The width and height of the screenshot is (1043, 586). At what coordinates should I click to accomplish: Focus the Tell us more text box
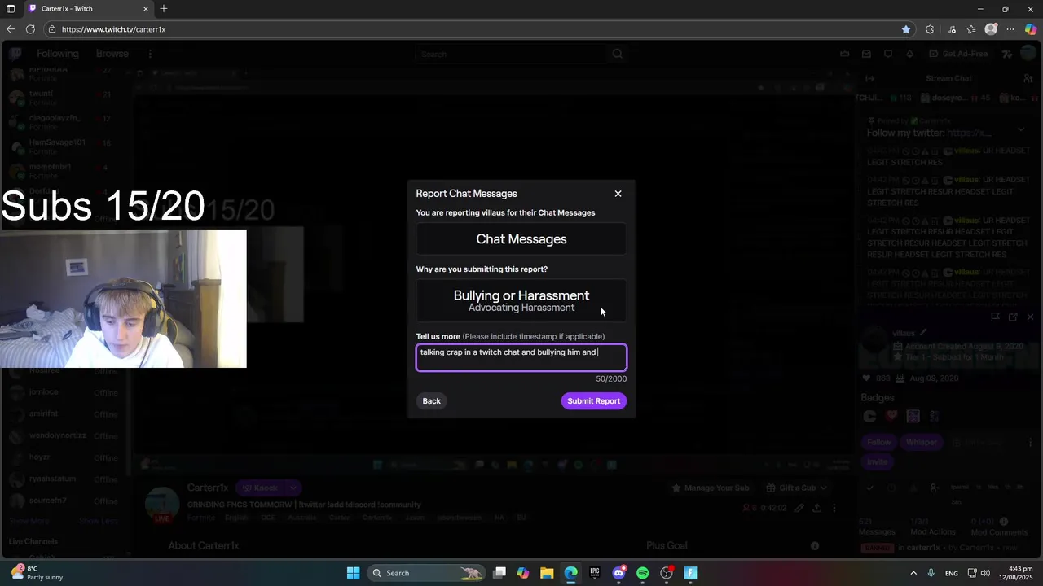(x=521, y=357)
